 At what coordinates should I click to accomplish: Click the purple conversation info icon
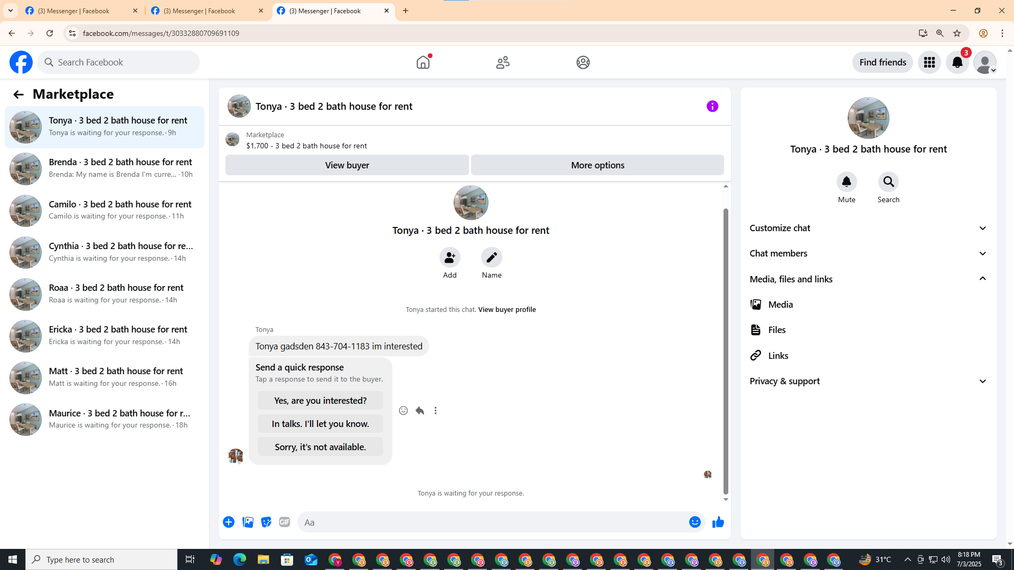coord(712,106)
